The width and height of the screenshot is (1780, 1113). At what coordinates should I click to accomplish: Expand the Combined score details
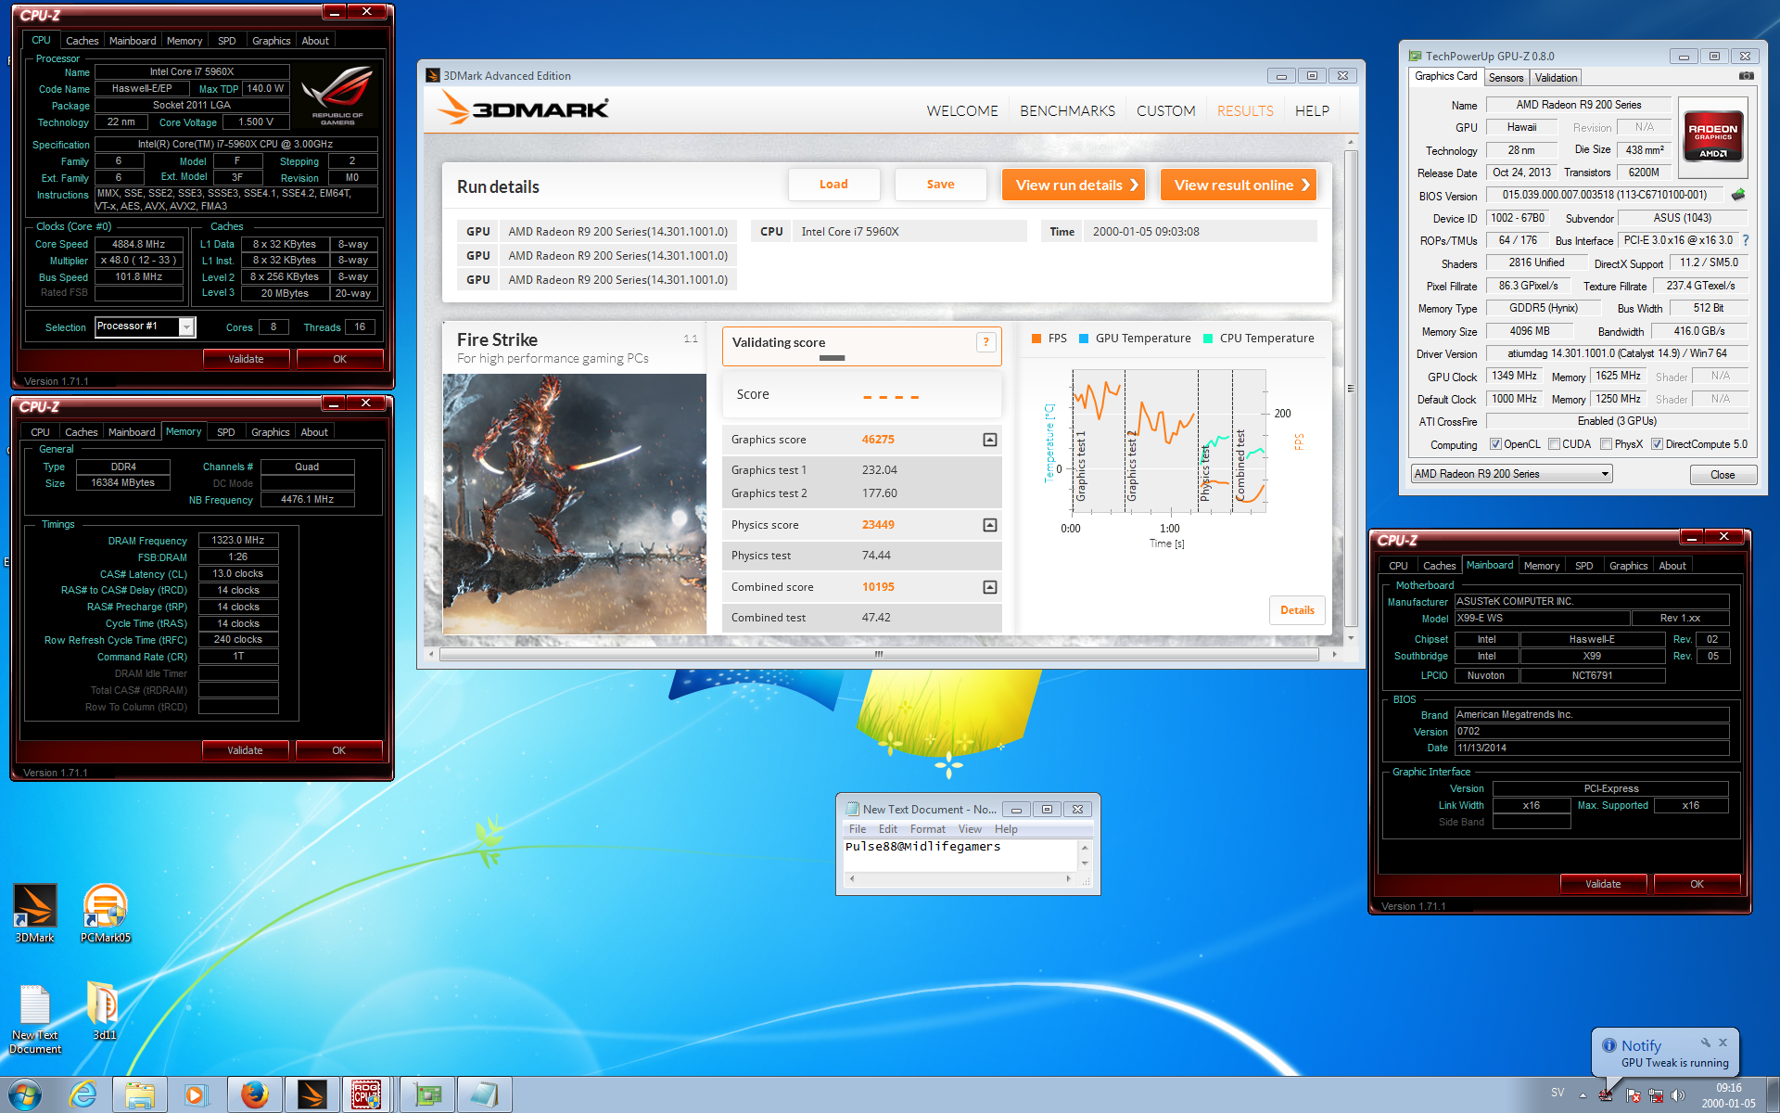click(x=990, y=587)
